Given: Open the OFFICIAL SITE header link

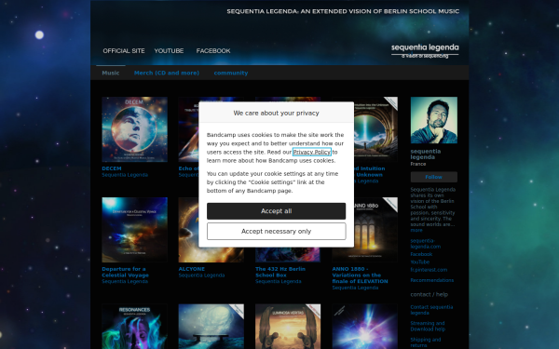Looking at the screenshot, I should tap(124, 51).
